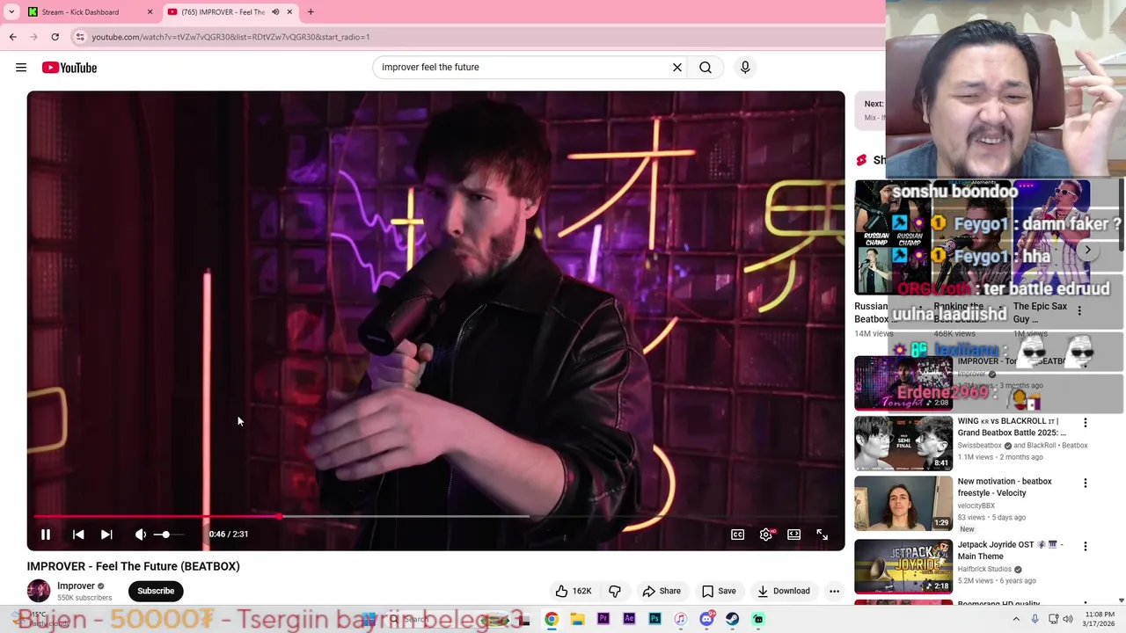
Task: Go to YouTube home via logo
Action: (69, 68)
